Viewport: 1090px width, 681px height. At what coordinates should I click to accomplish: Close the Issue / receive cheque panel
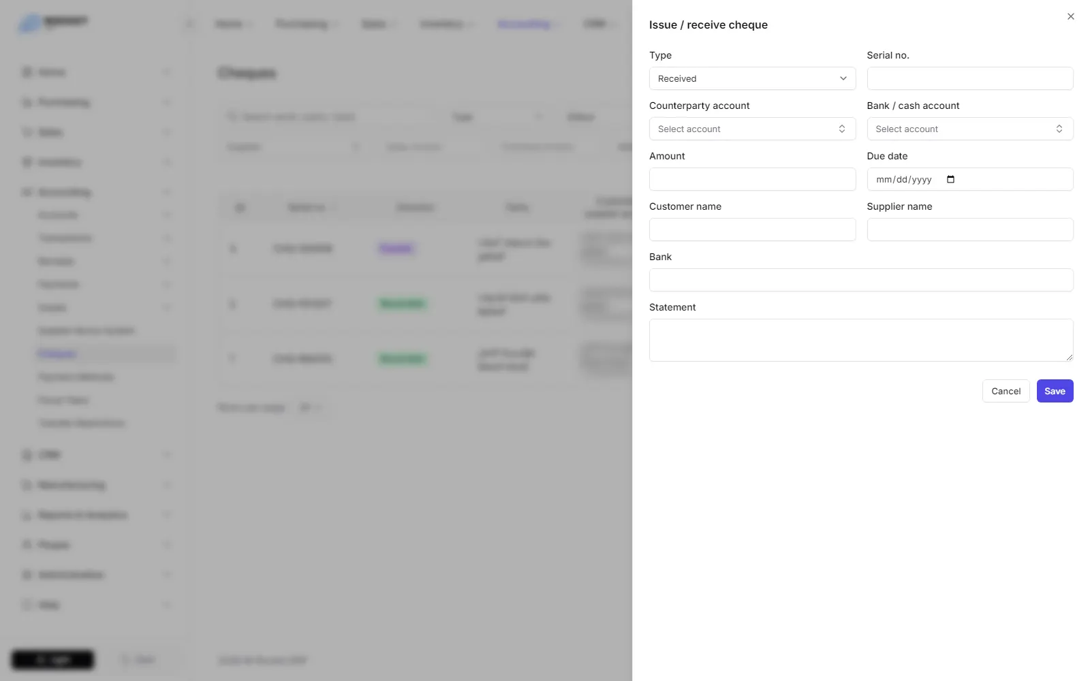[1070, 16]
